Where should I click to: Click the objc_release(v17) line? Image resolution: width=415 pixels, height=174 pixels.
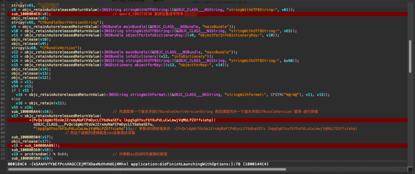[x=31, y=141]
